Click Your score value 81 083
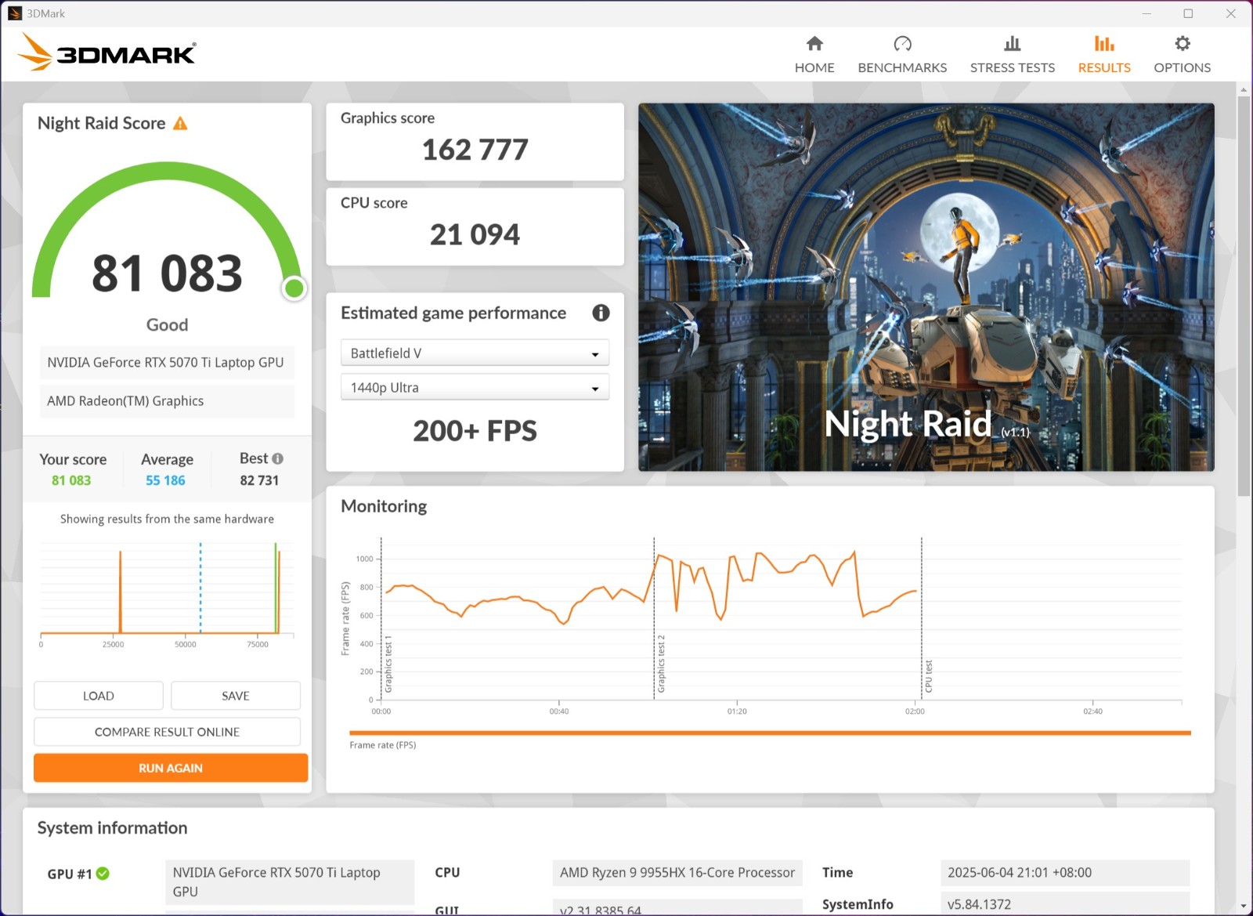This screenshot has height=916, width=1253. click(x=71, y=480)
